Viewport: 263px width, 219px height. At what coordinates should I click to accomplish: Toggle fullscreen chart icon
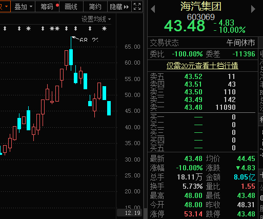click(x=137, y=7)
